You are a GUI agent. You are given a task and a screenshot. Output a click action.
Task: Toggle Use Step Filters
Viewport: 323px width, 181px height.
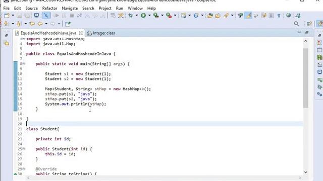pyautogui.click(x=121, y=16)
